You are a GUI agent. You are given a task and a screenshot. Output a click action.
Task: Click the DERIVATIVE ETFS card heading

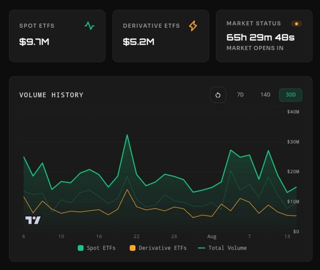click(x=151, y=26)
